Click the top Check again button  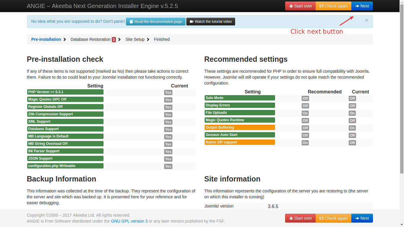point(333,6)
